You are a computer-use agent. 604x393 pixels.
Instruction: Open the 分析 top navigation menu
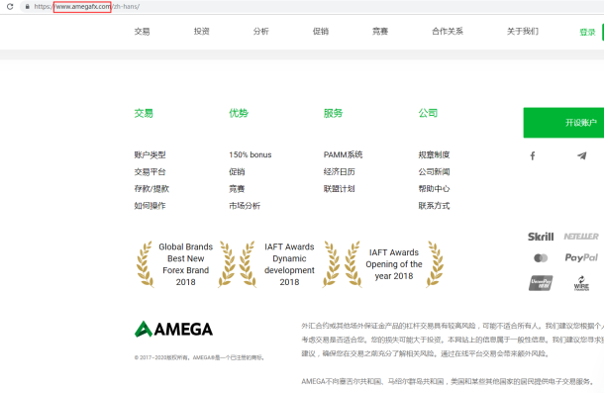click(260, 32)
